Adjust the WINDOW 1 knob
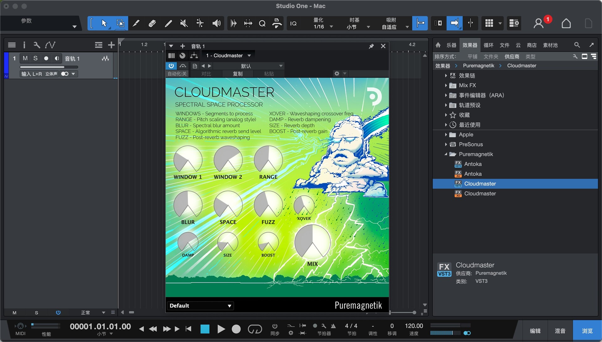Screen dimensions: 602x342 [x=188, y=159]
